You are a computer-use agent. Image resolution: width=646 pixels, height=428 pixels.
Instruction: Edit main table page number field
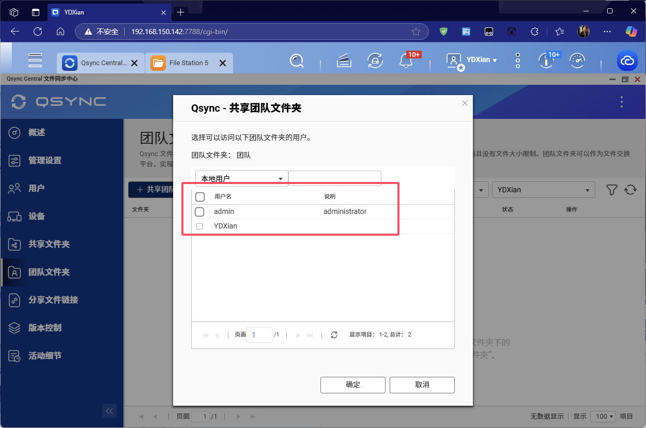click(x=201, y=417)
